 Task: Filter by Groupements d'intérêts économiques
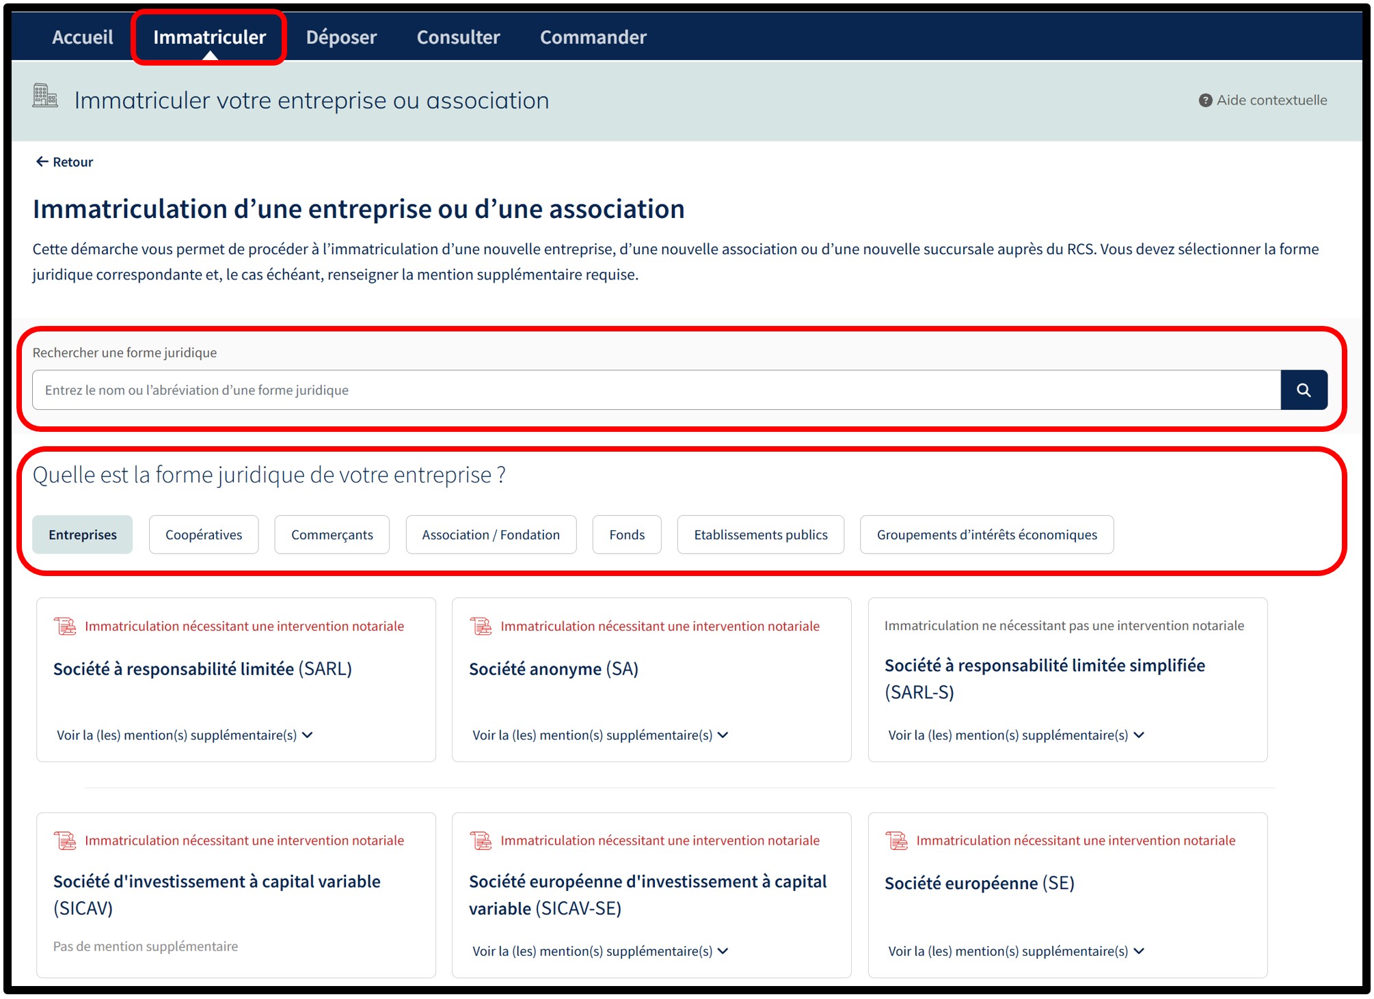coord(986,534)
